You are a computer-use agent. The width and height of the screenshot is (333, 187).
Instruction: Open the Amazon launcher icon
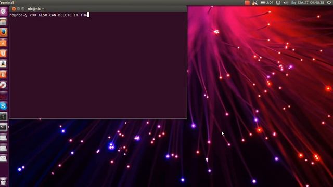pyautogui.click(x=3, y=63)
